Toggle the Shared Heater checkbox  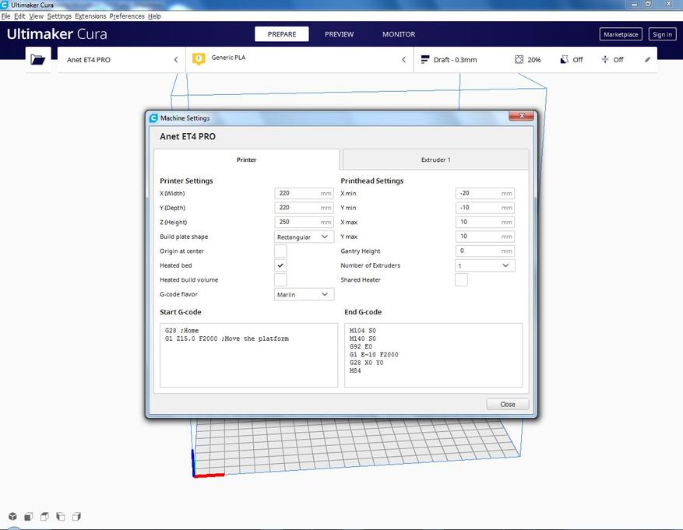point(461,280)
